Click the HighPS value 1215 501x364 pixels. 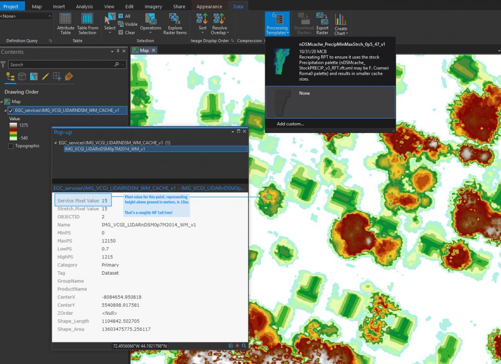point(107,257)
